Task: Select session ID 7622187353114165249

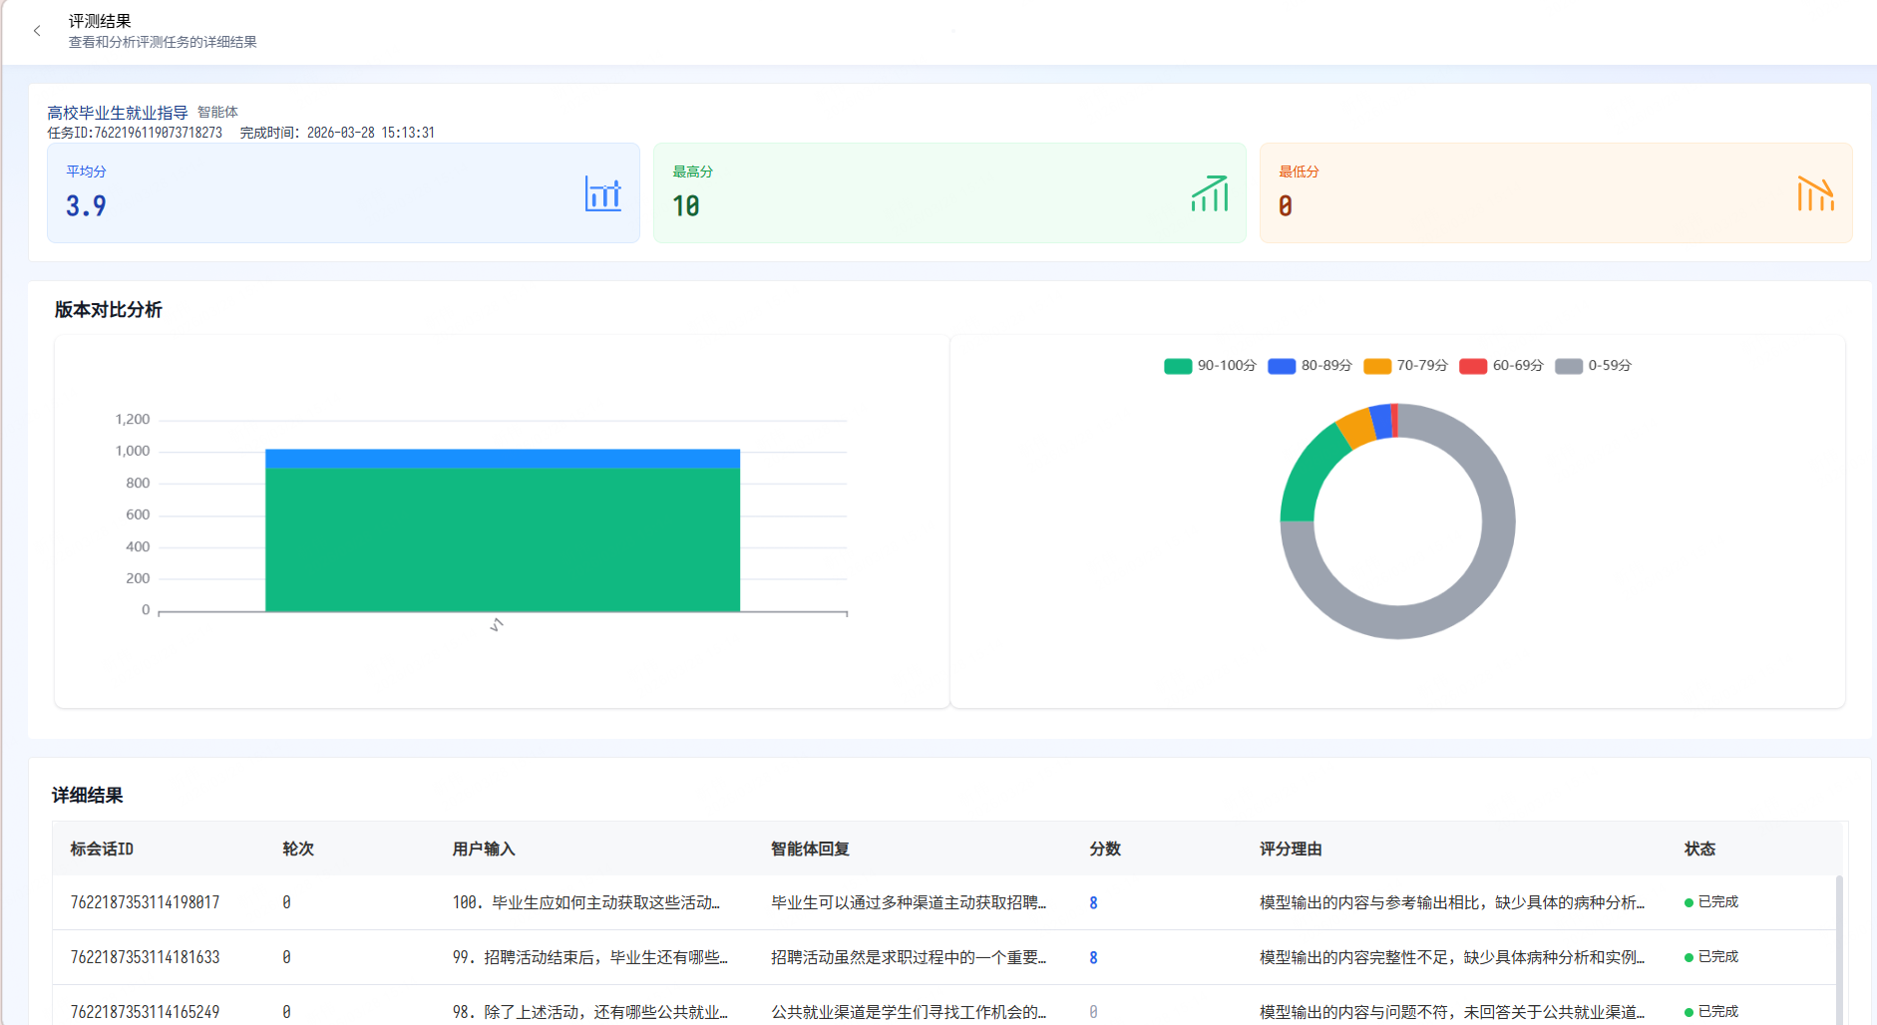Action: [145, 1012]
